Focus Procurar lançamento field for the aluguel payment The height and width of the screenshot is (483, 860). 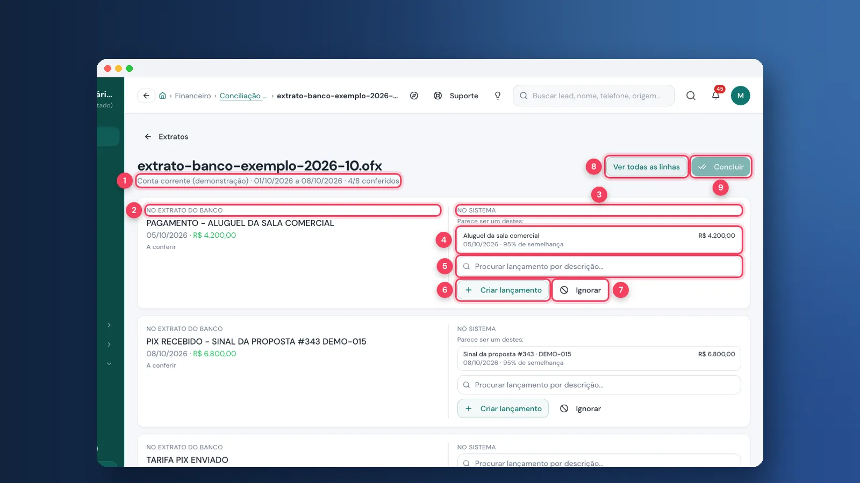(599, 267)
